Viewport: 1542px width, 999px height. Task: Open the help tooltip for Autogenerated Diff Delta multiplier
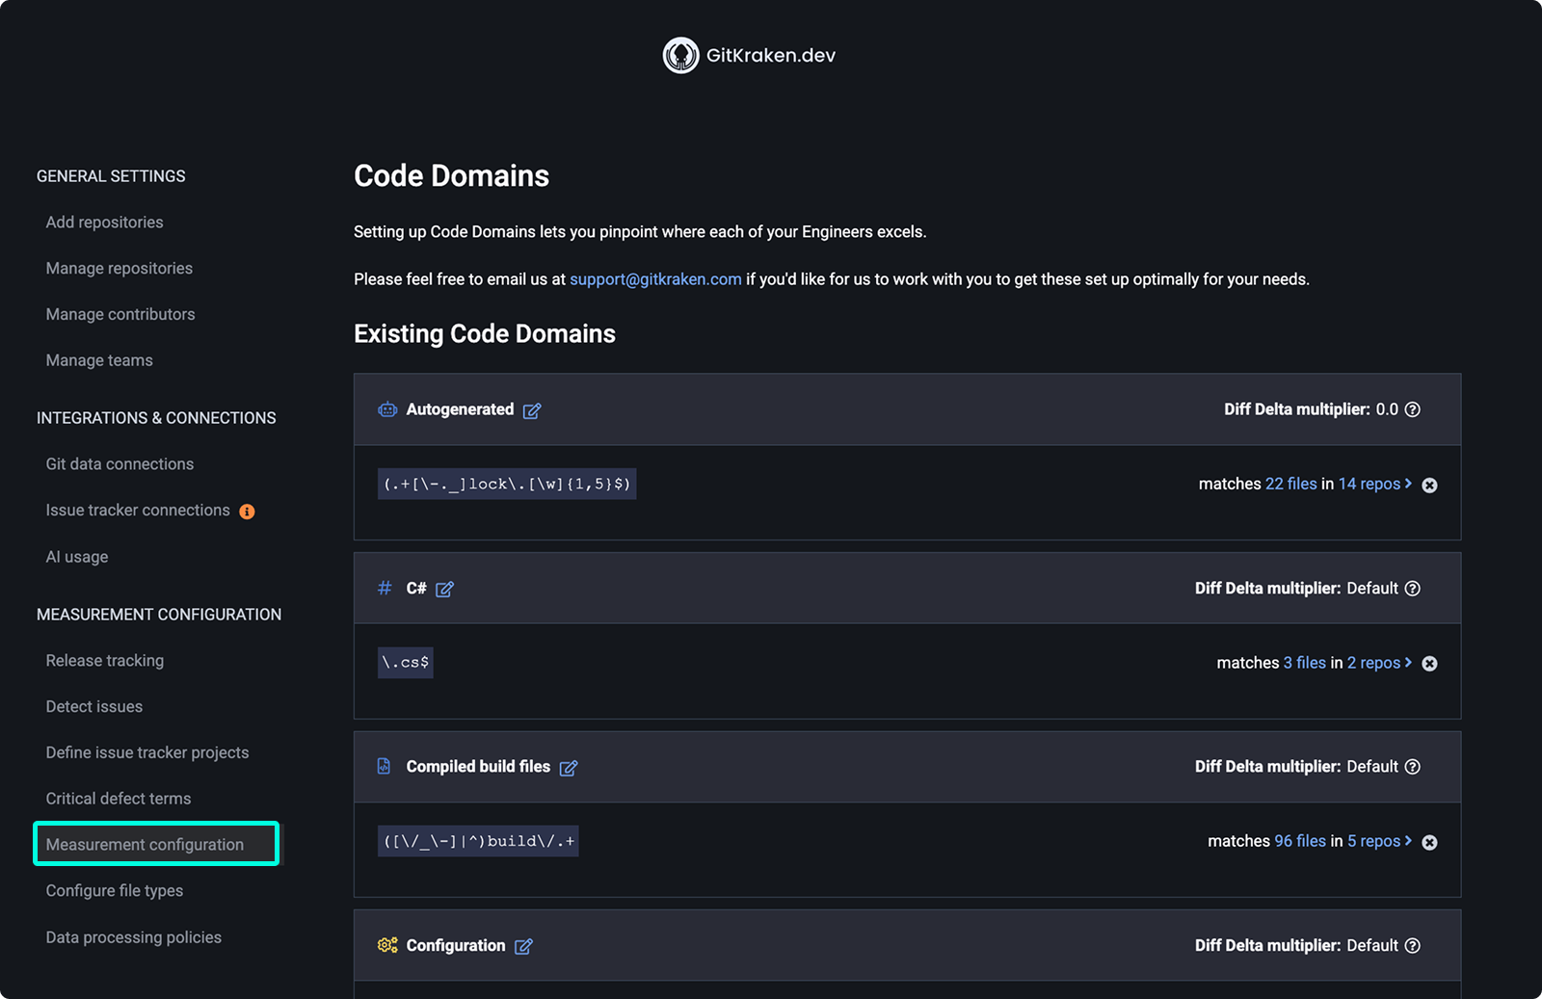point(1412,408)
